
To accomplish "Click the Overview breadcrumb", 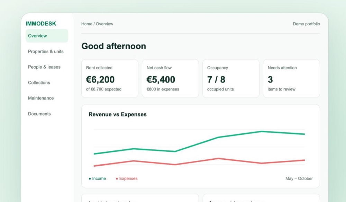I will [x=104, y=24].
